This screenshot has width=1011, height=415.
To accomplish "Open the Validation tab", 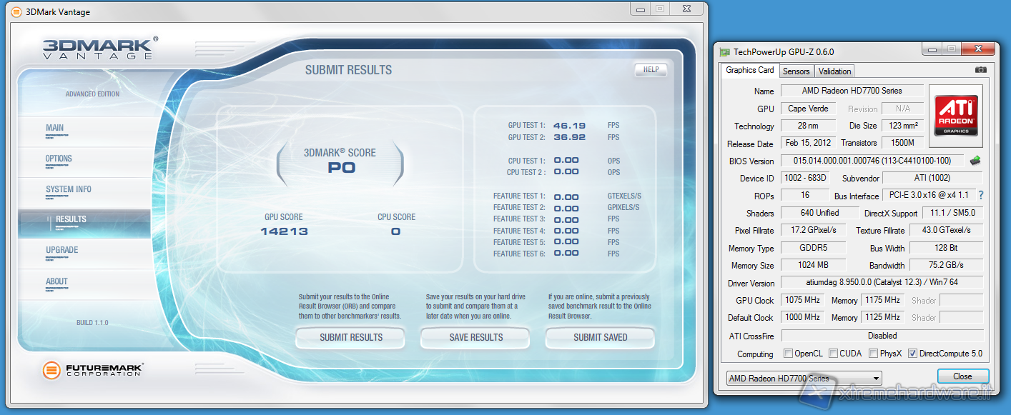I will pyautogui.click(x=834, y=71).
